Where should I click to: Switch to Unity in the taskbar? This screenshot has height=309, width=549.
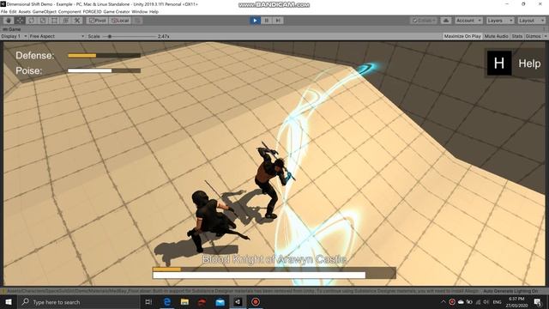tap(238, 301)
